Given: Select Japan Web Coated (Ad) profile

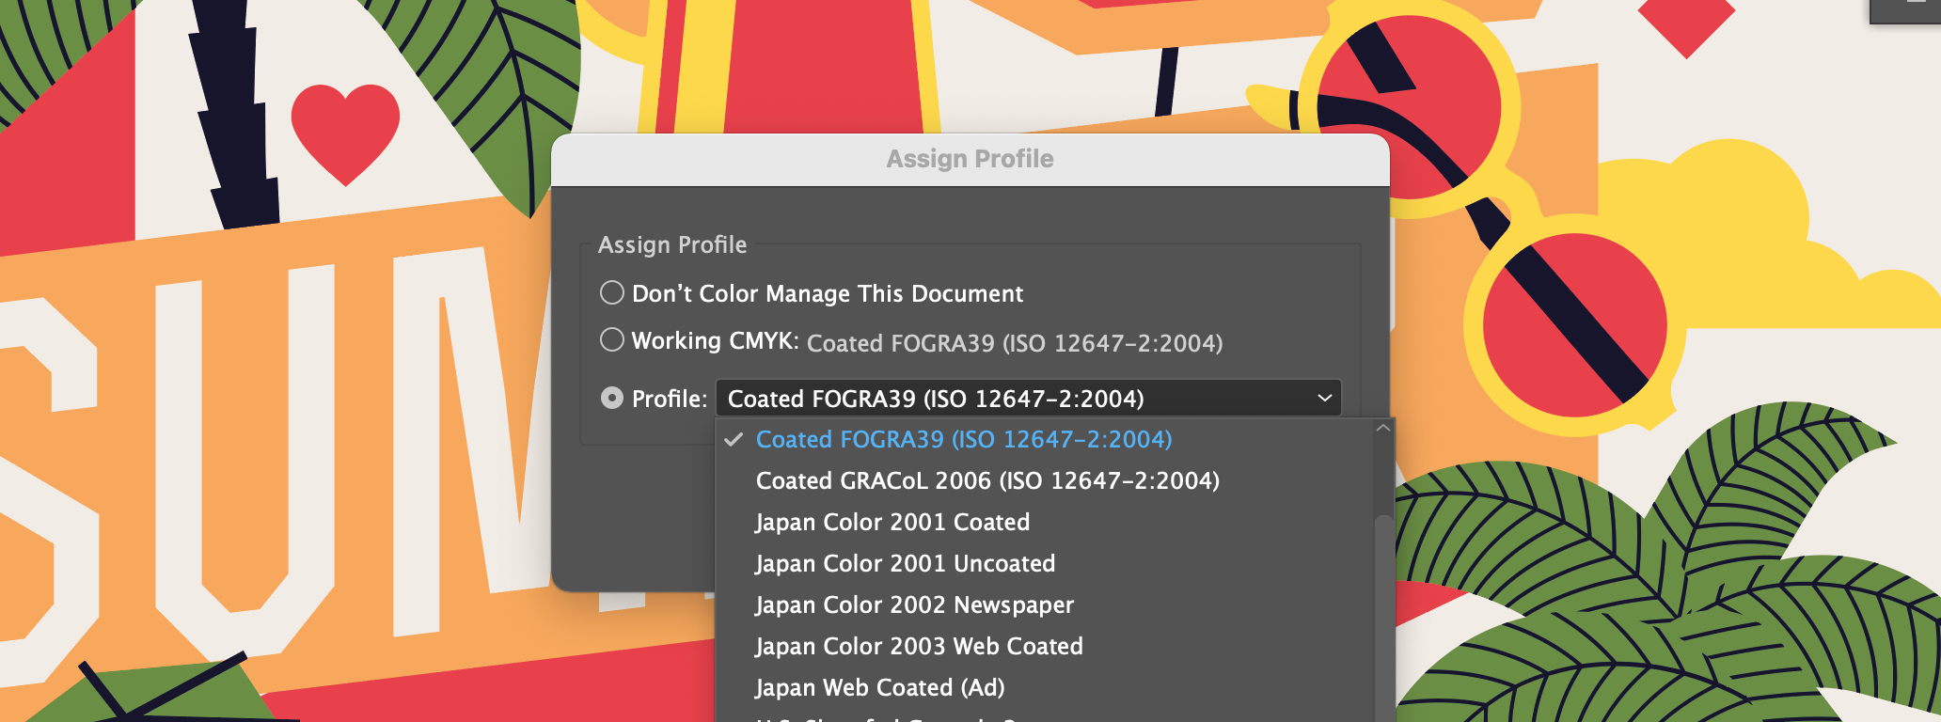Looking at the screenshot, I should click(879, 688).
